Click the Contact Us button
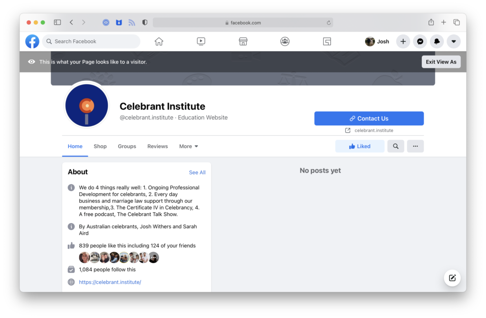486x318 pixels. tap(369, 118)
